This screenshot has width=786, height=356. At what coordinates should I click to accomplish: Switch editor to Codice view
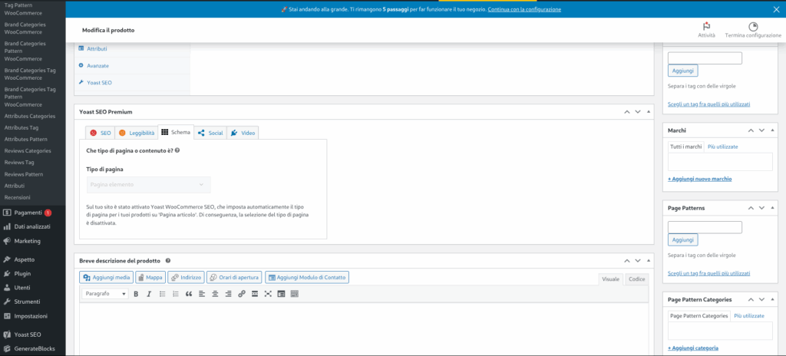click(636, 279)
